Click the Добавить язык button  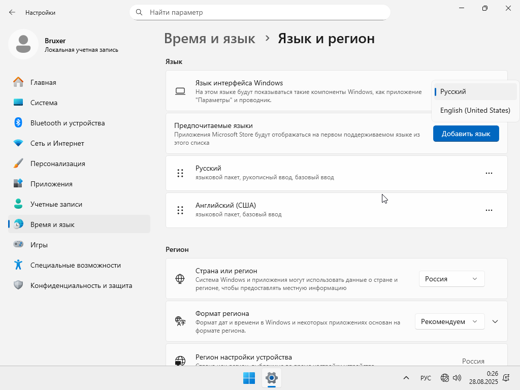tap(466, 134)
